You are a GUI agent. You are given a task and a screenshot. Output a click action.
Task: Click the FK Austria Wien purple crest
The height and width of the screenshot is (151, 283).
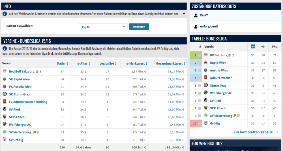5,87
